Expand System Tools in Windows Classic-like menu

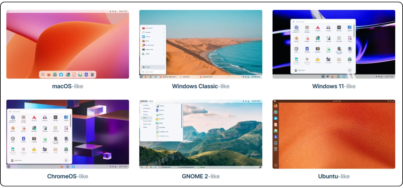coord(153,50)
